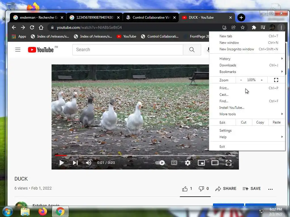Go to the Home page icon
290x217 pixels.
click(41, 27)
